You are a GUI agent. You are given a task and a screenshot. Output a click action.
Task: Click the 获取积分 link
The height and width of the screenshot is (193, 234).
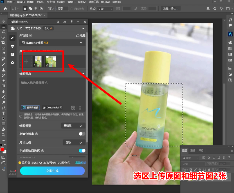81,163
